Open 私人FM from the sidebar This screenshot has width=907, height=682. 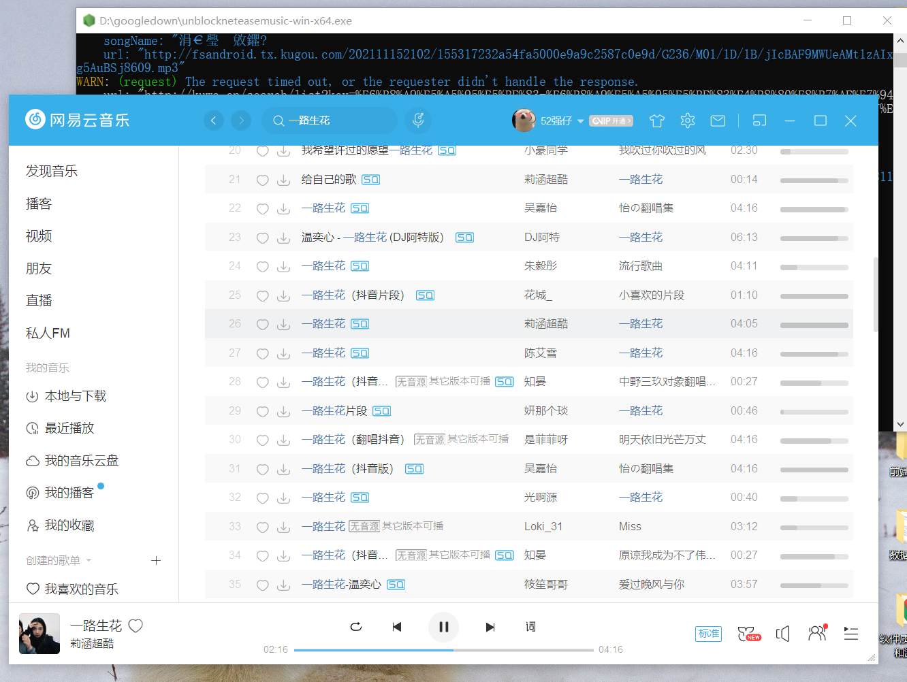pyautogui.click(x=48, y=333)
